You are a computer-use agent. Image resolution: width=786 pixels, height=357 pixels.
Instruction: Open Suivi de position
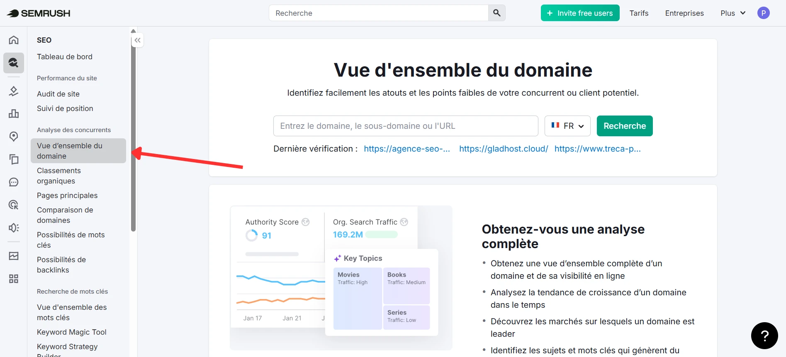pos(65,109)
